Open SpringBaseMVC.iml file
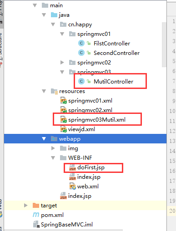 point(67,225)
